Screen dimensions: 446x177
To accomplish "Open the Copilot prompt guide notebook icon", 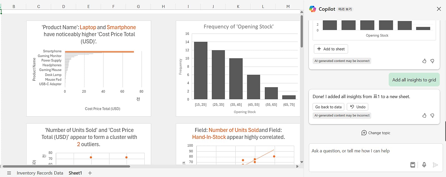I will 413,165.
